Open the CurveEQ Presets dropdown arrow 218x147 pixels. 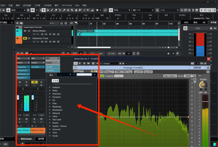coord(82,72)
